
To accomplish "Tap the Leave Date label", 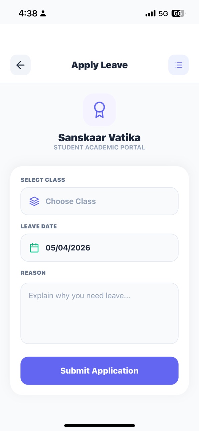I will pyautogui.click(x=39, y=226).
